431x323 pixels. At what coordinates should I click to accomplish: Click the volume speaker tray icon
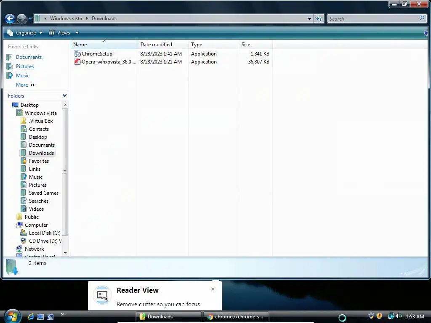point(399,316)
